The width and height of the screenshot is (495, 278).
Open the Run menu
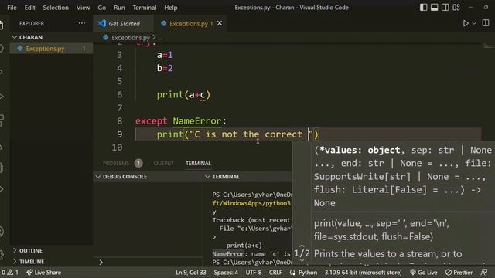pos(119,8)
